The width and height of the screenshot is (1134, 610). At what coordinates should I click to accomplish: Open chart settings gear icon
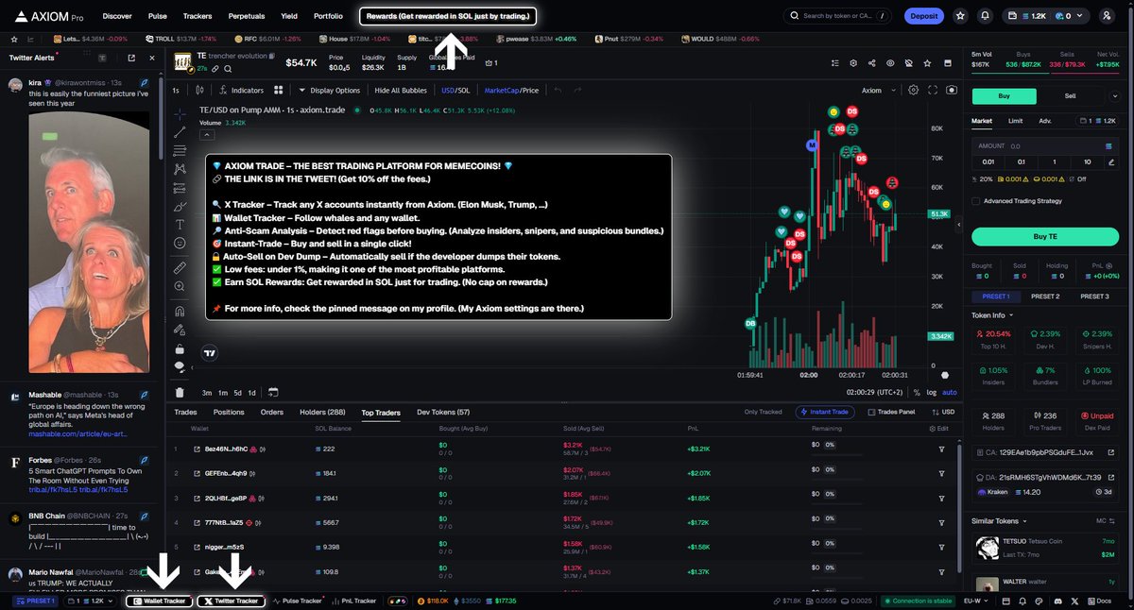[913, 91]
